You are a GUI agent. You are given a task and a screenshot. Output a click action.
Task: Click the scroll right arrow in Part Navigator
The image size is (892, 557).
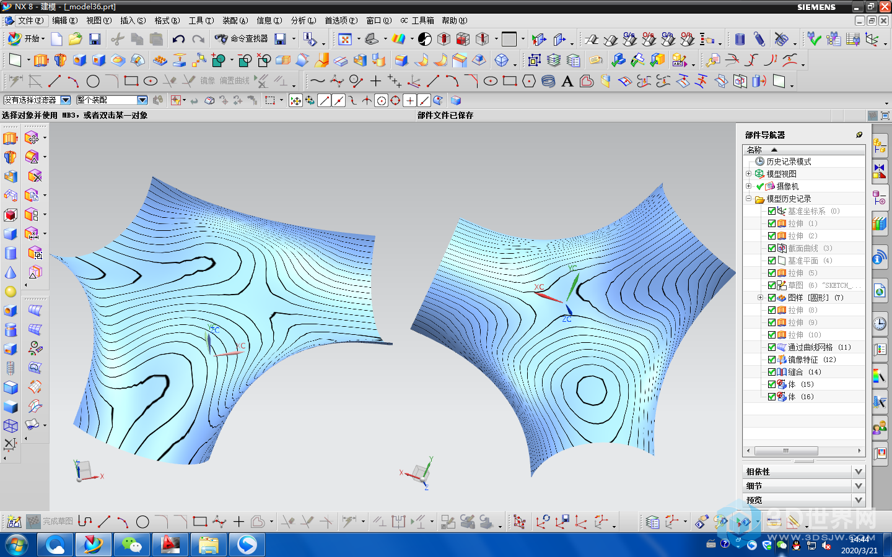click(859, 451)
